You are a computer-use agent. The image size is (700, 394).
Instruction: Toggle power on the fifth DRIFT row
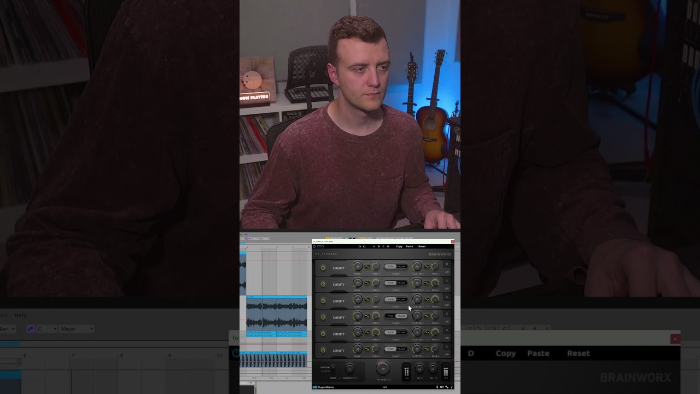point(323,334)
